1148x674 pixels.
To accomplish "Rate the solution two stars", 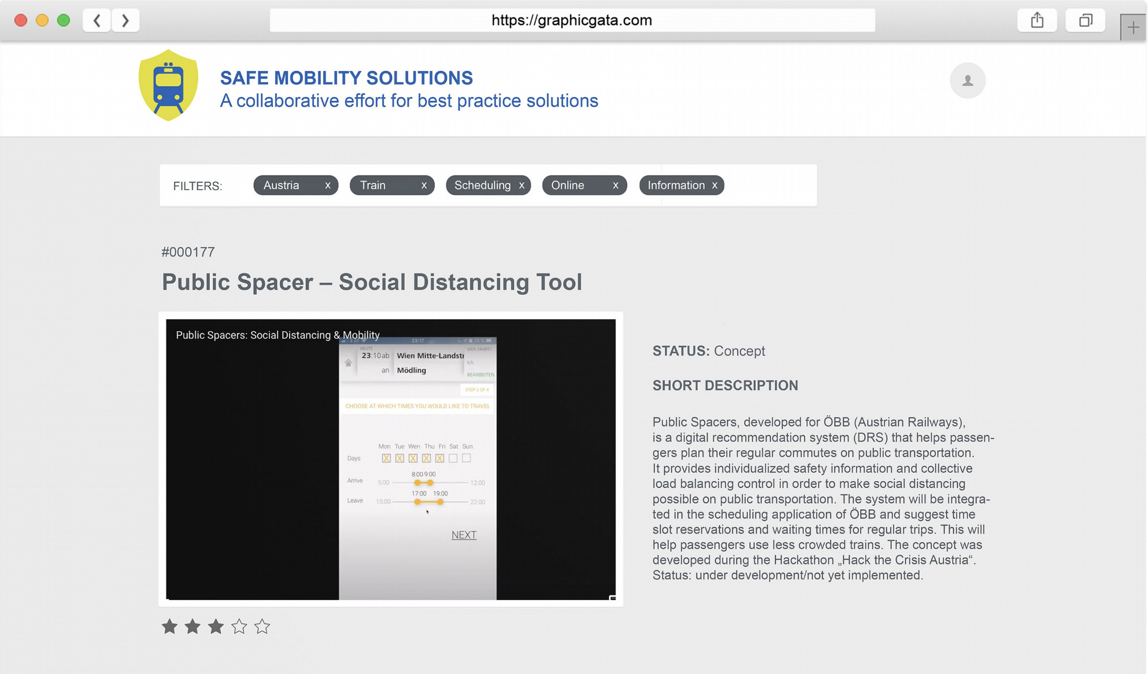I will pos(192,626).
